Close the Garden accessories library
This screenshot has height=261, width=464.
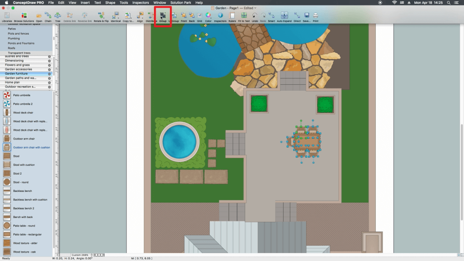click(49, 70)
